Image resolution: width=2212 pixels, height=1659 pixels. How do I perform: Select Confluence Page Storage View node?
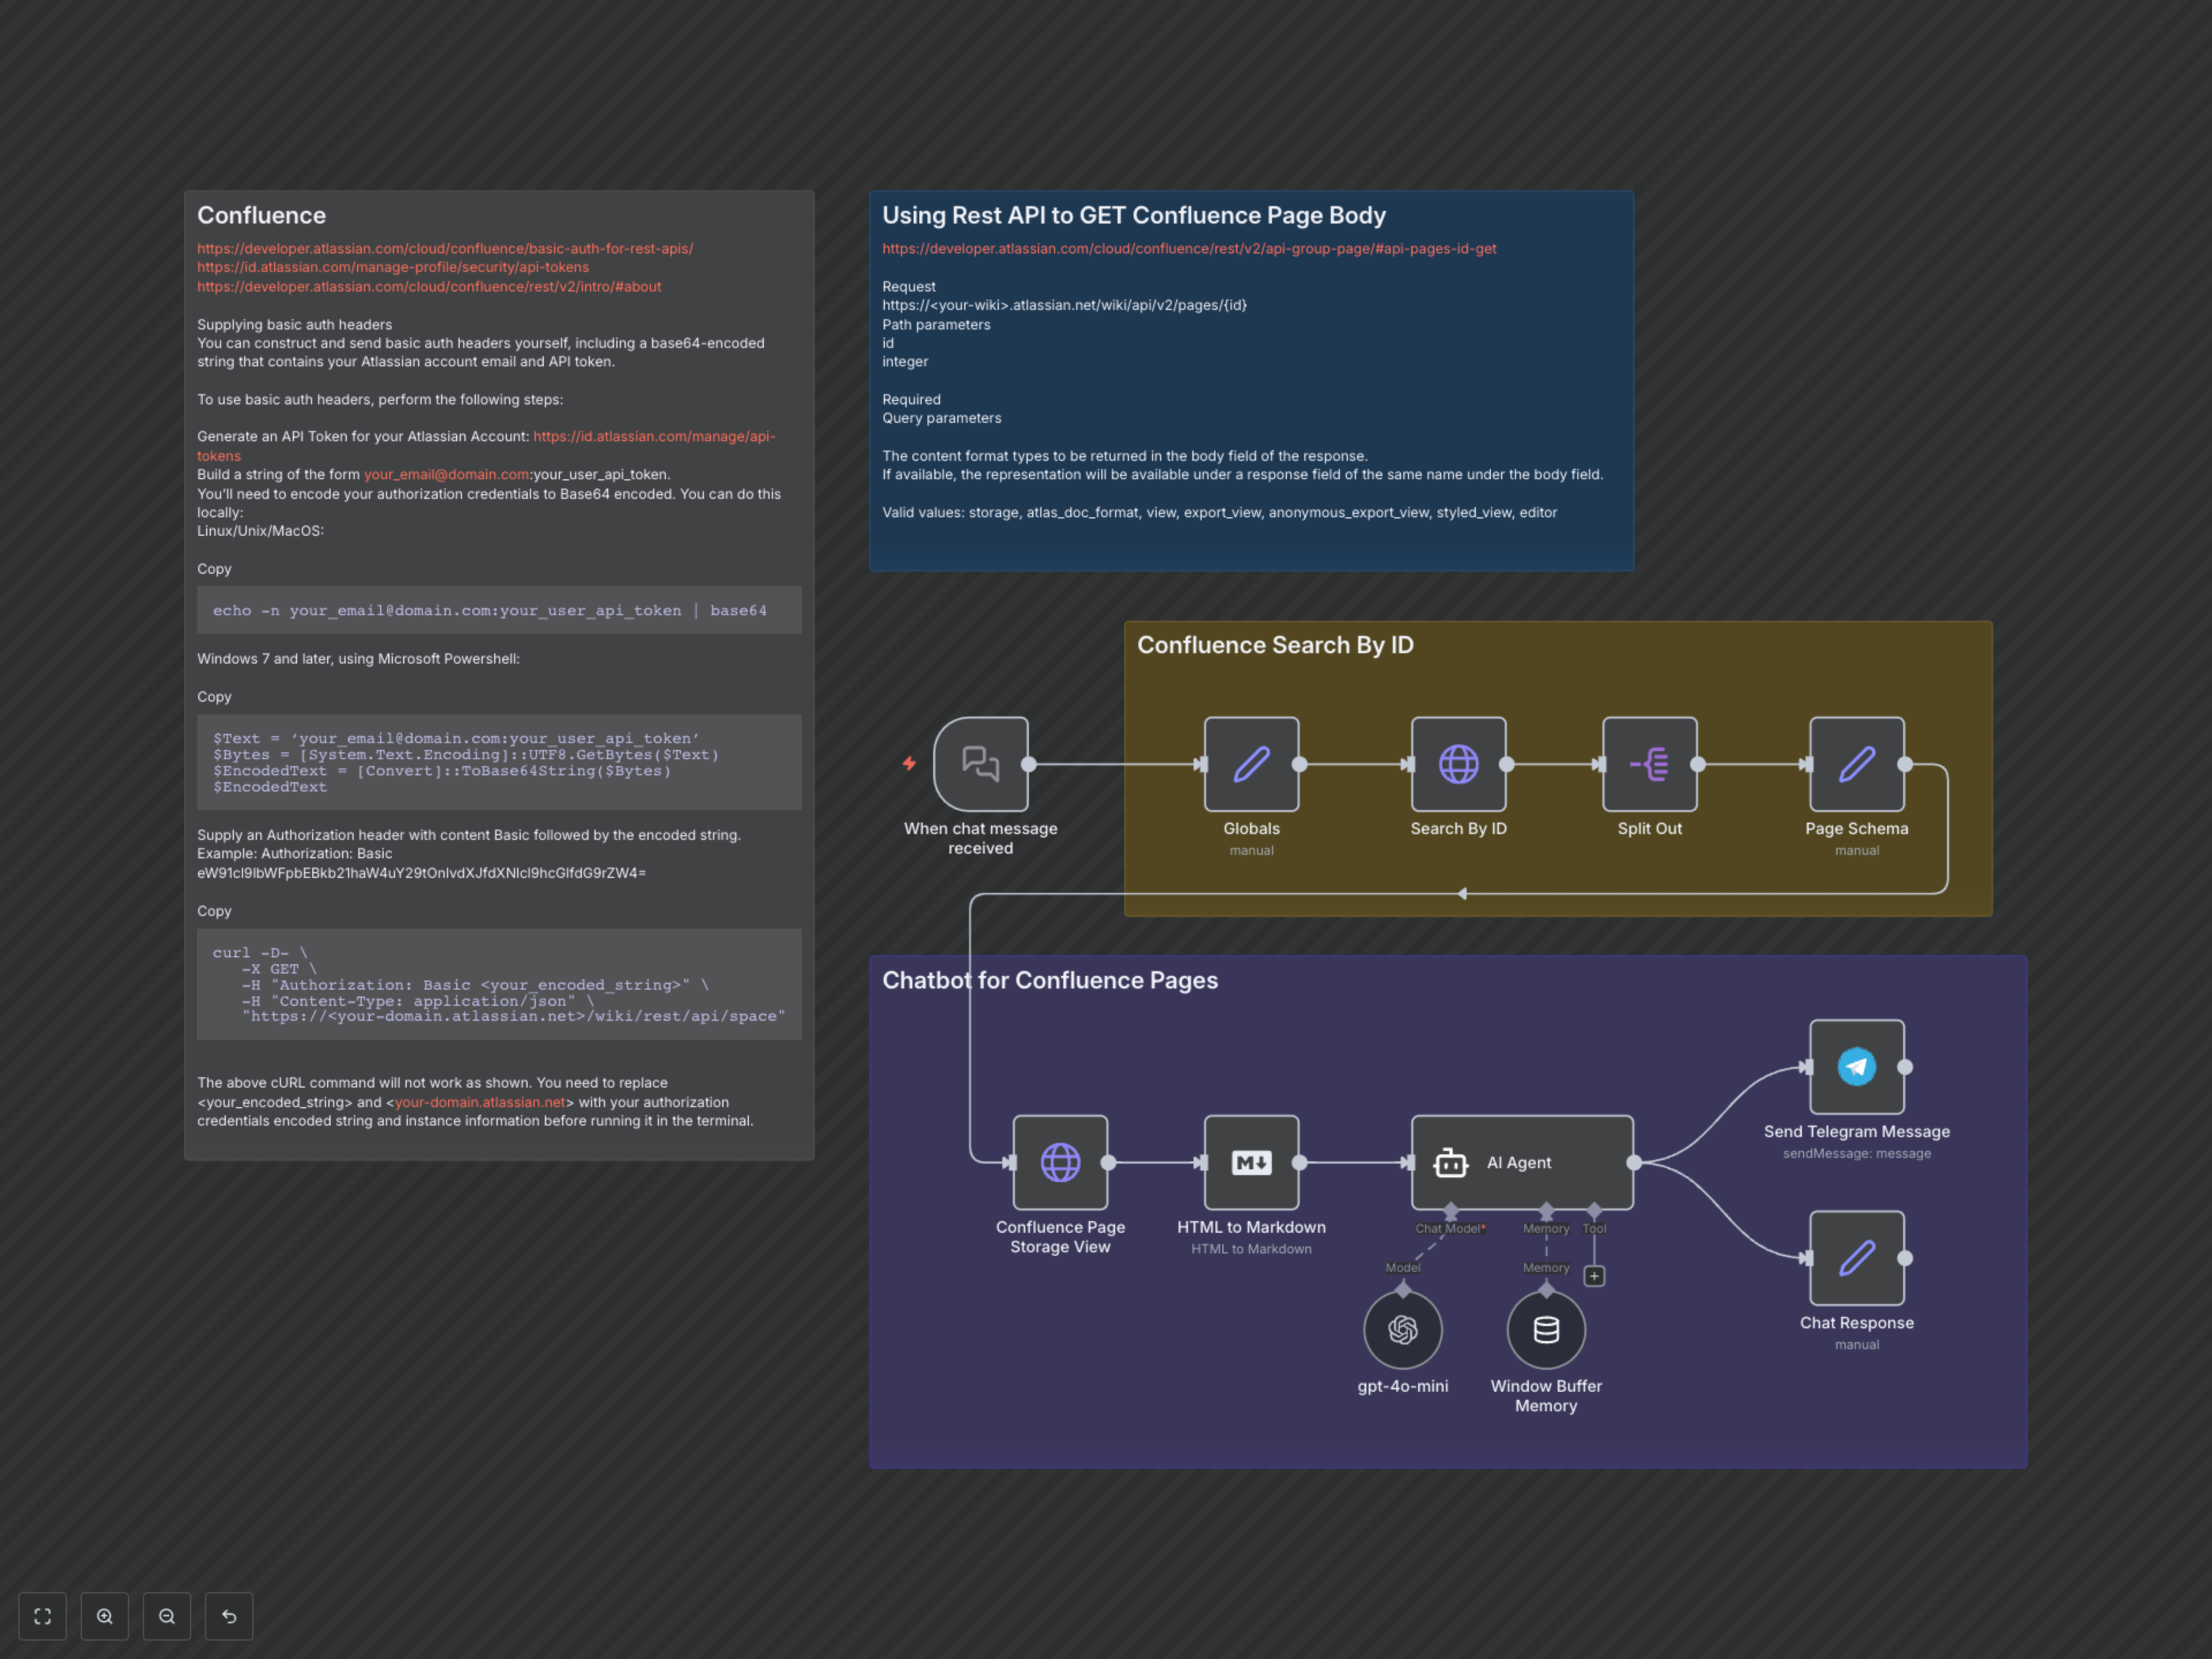(x=1060, y=1162)
